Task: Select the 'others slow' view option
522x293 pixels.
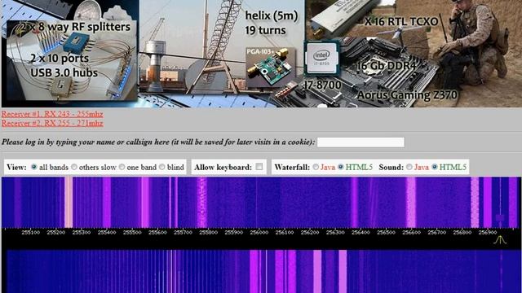Action: (74, 167)
